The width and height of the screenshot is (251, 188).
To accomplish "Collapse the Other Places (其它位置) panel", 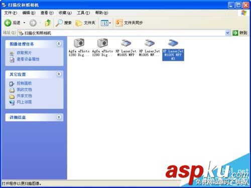I will 59,74.
